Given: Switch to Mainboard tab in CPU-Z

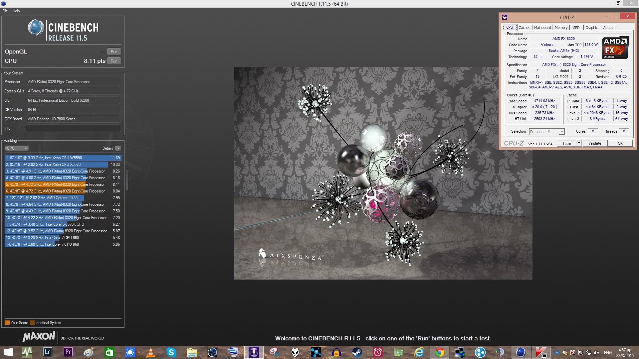Looking at the screenshot, I should 542,28.
